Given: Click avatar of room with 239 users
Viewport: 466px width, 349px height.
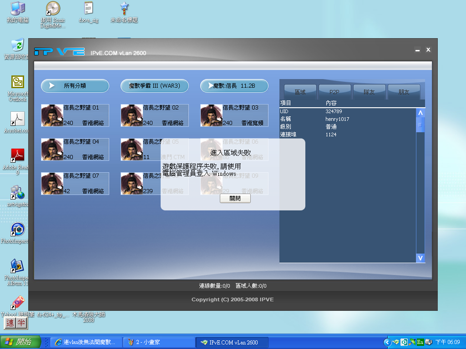Looking at the screenshot, I should [x=132, y=184].
